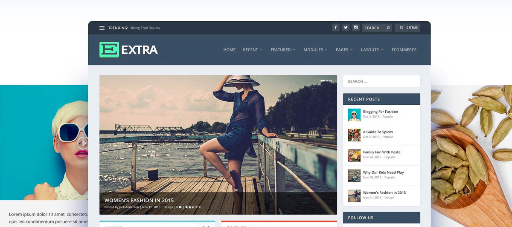The image size is (512, 227).
Task: Click the Blogging For Fashion thumbnail
Action: point(354,115)
